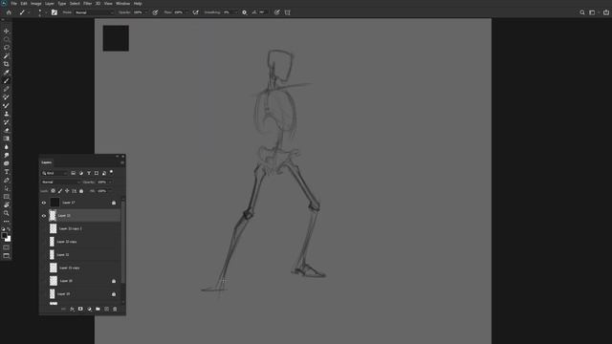Screen dimensions: 612x344
Task: Toggle layer filtering on/off switch
Action: click(111, 172)
